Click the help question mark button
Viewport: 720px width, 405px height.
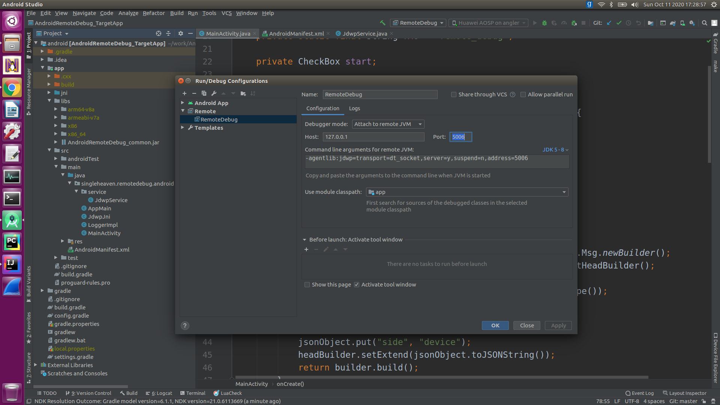(185, 325)
